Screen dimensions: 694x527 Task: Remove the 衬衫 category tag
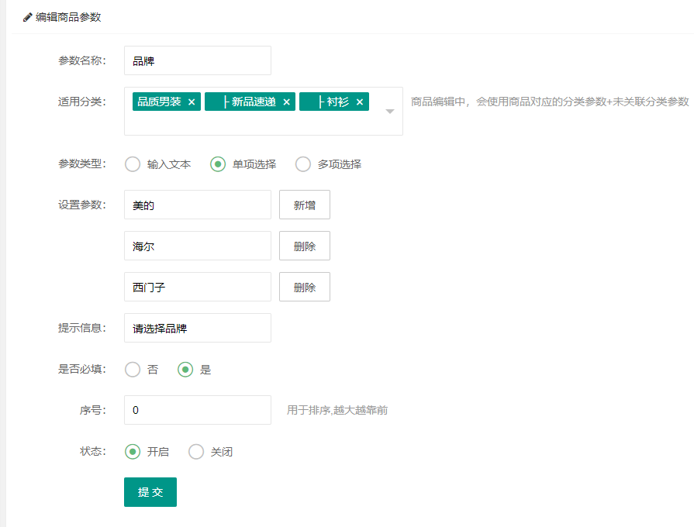pos(360,102)
